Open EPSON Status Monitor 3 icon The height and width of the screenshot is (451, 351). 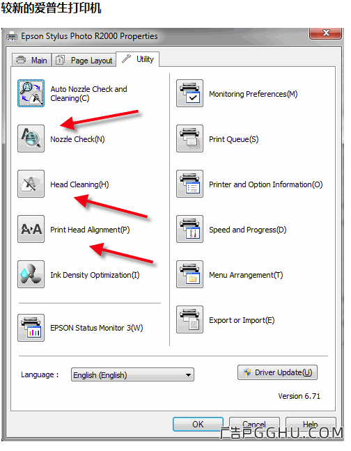tap(31, 328)
